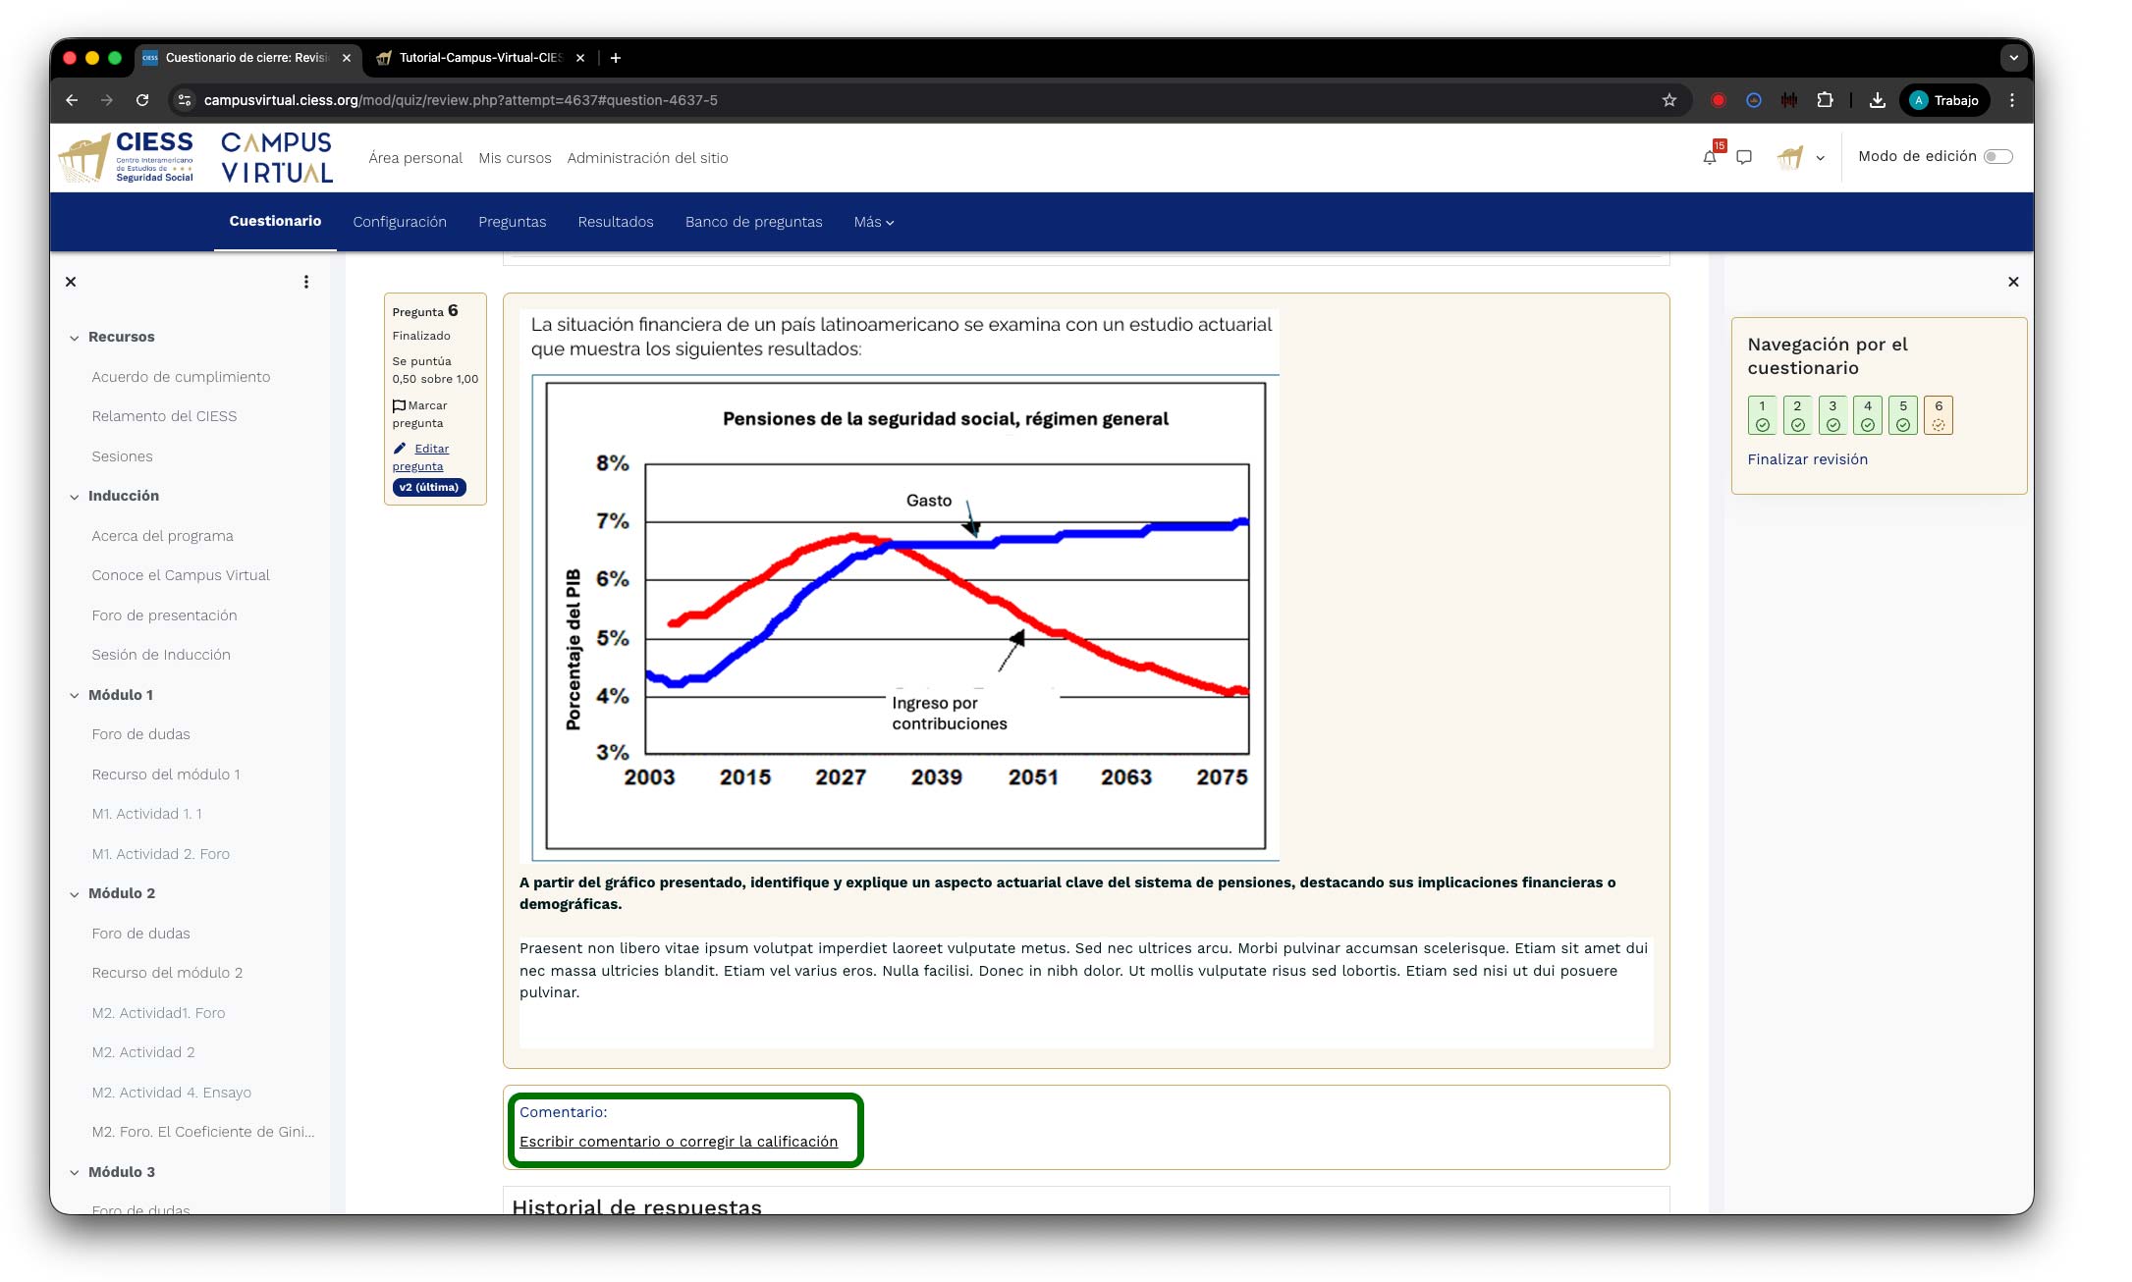
Task: Open the browser extensions puzzle icon
Action: point(1825,100)
